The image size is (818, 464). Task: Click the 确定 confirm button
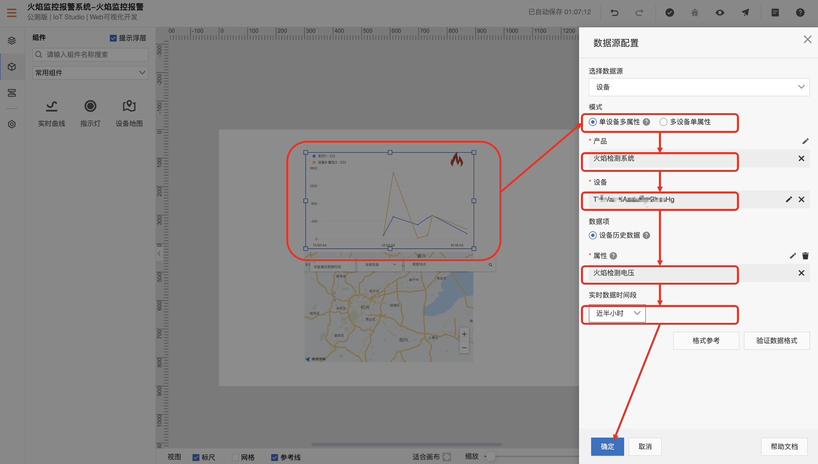coord(607,447)
